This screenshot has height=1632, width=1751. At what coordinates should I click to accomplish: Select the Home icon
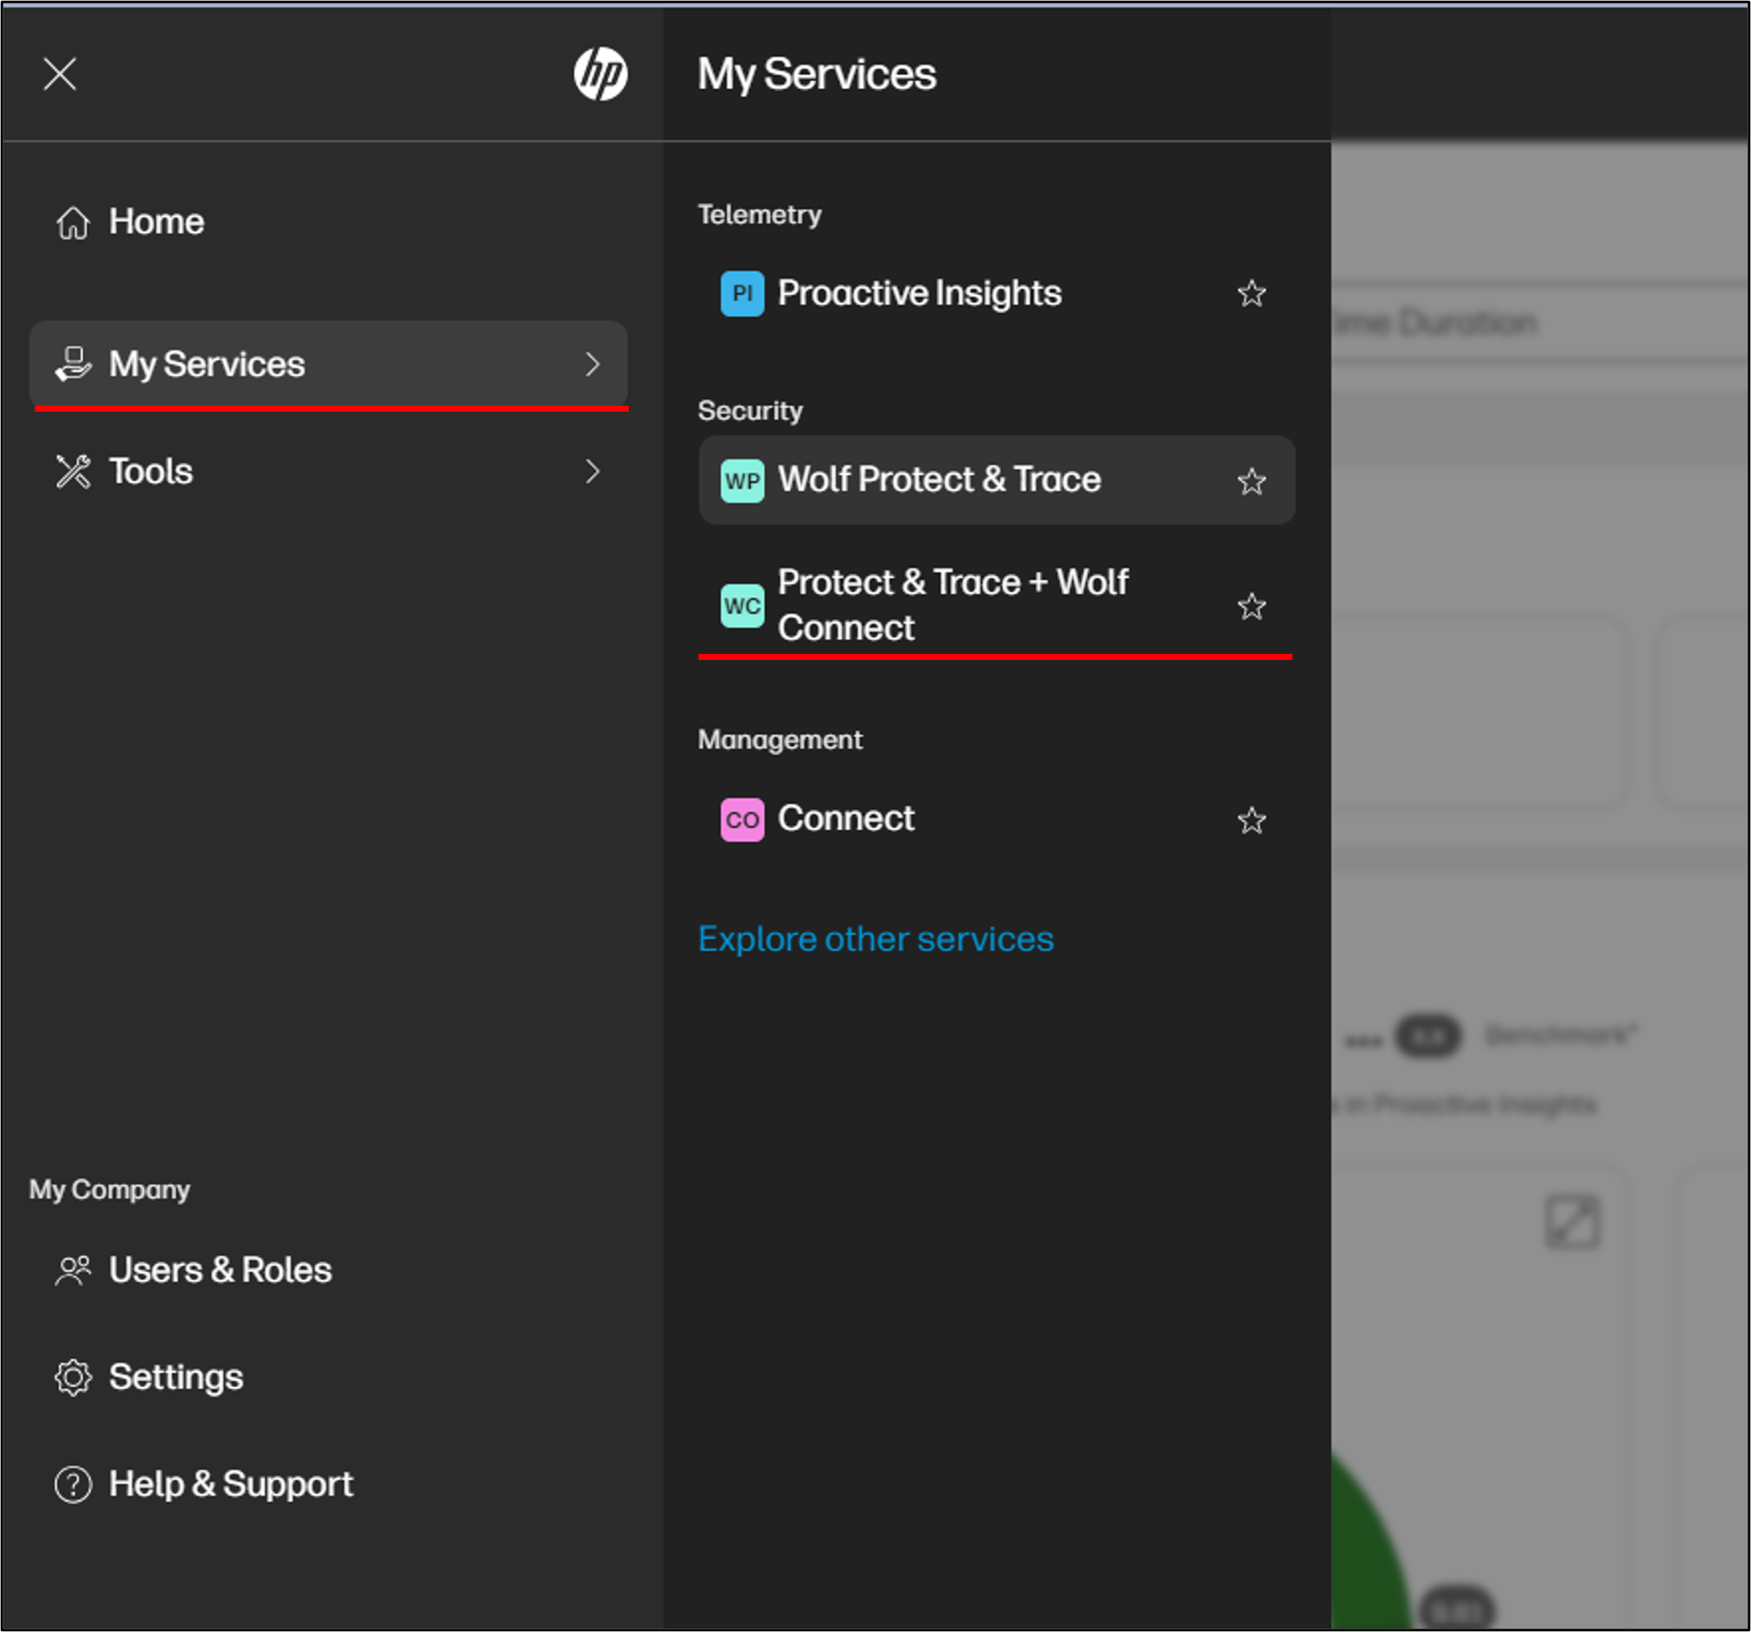point(74,223)
